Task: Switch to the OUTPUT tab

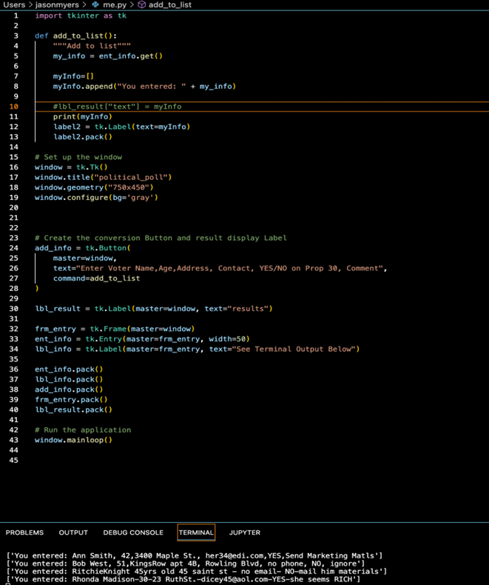Action: (x=73, y=532)
